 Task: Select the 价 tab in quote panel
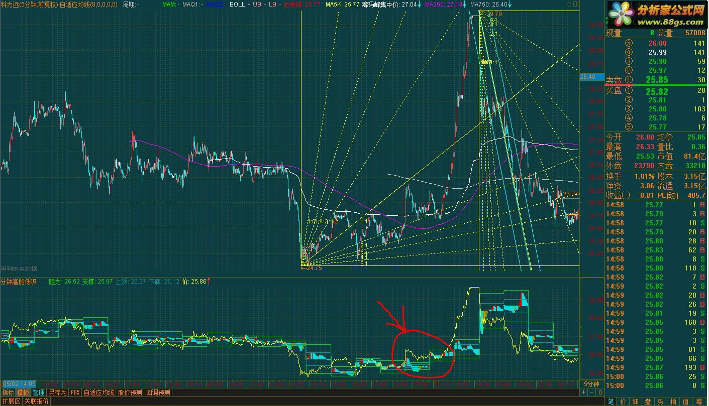coord(623,401)
